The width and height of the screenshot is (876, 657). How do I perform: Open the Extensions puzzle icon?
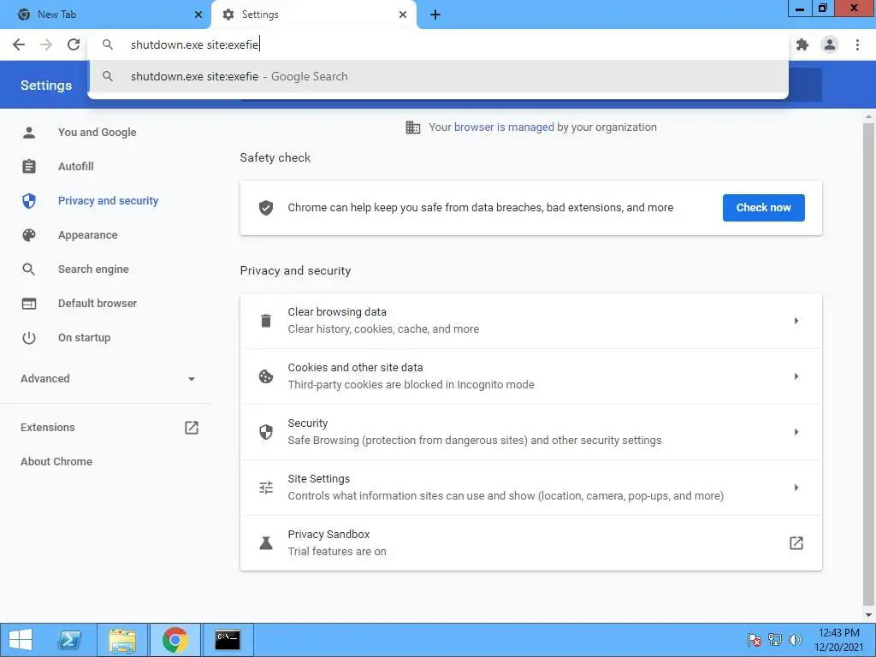[x=802, y=44]
